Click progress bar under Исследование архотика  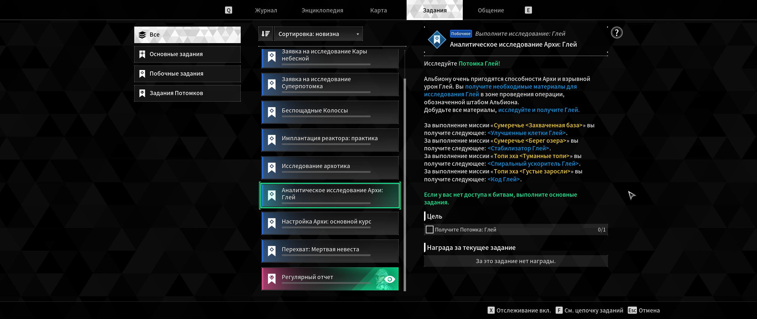[326, 172]
